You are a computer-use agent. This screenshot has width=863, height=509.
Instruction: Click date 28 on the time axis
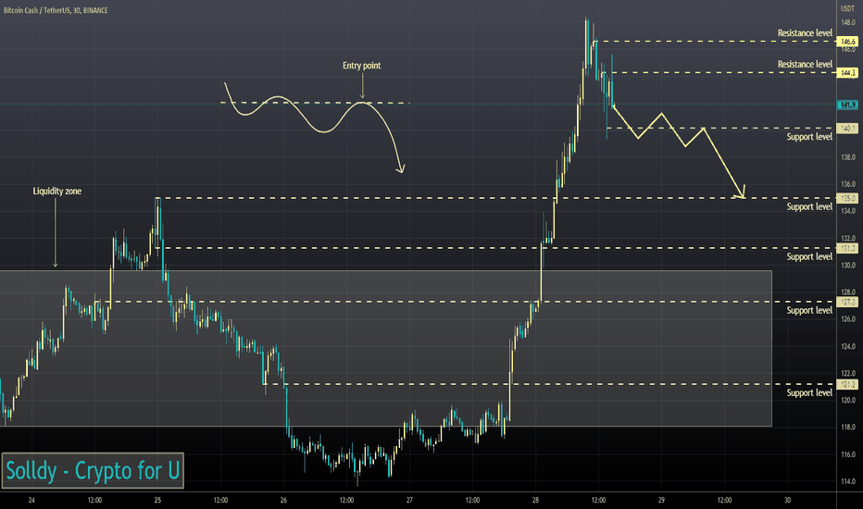535,500
